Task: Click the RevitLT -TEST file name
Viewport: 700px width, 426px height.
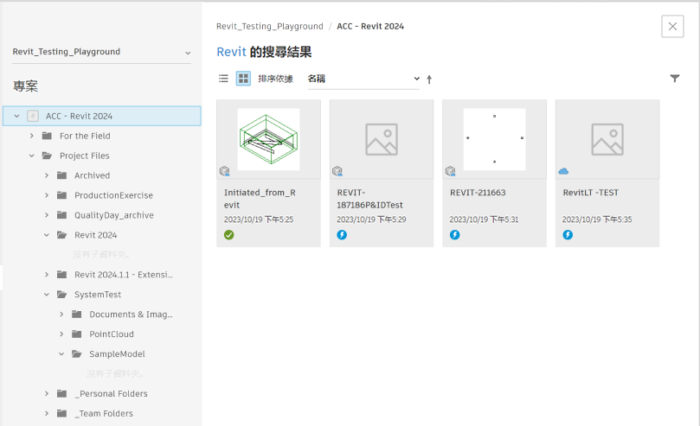Action: (591, 193)
